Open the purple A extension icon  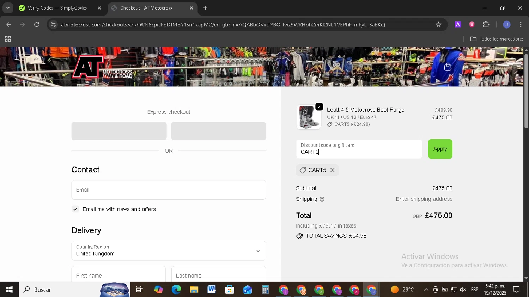458,25
